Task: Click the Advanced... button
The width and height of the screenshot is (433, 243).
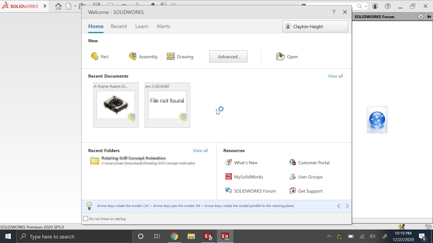Action: click(228, 57)
